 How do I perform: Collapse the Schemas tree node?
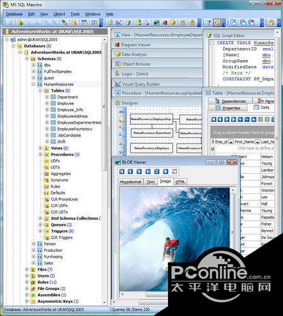27,59
